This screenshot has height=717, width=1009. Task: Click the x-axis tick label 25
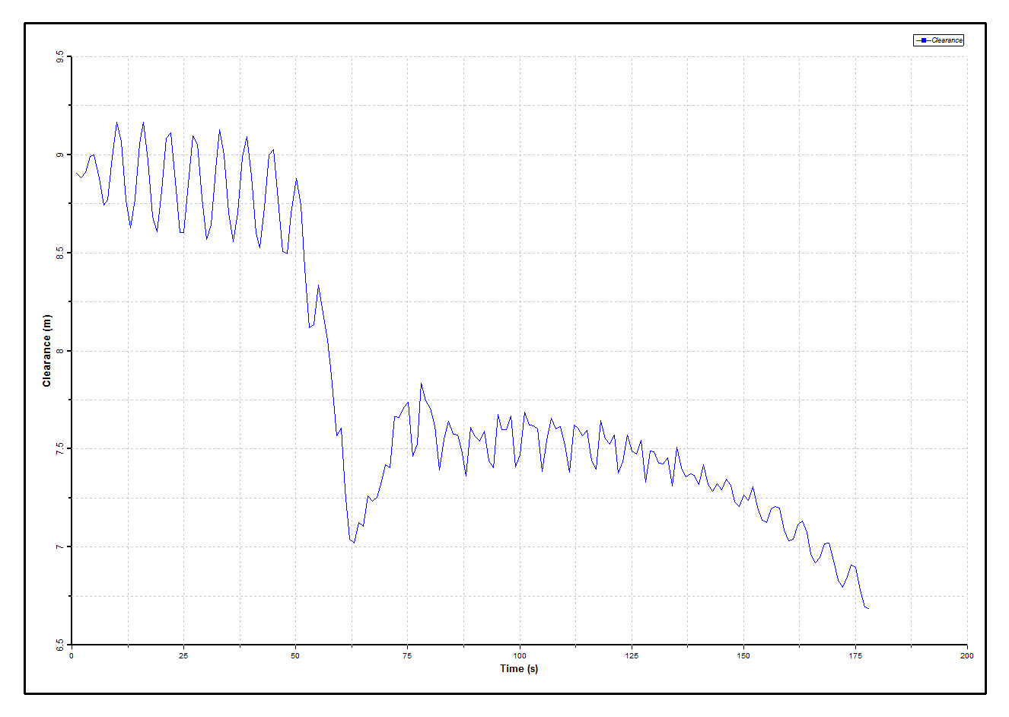[x=183, y=655]
